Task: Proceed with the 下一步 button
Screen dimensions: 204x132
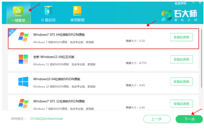Action: pos(189,119)
